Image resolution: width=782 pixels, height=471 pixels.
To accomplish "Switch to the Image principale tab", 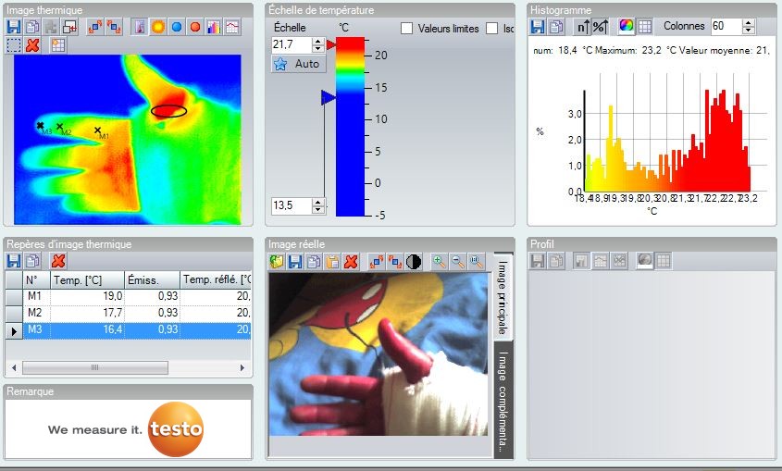I will [503, 296].
